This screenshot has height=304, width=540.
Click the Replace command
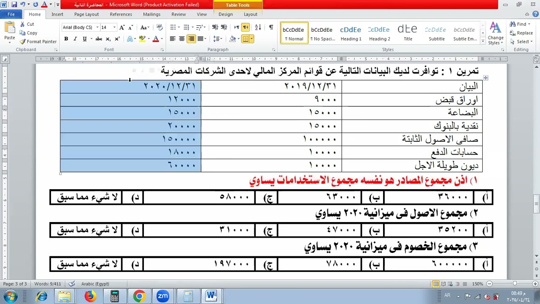(x=521, y=33)
